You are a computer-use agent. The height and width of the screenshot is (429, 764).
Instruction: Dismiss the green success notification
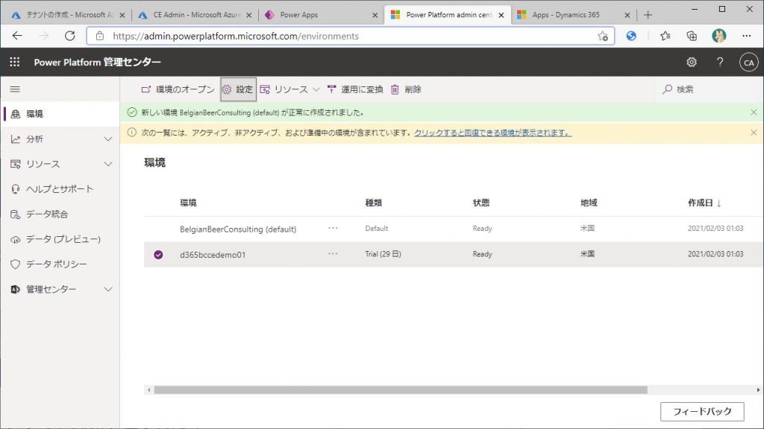754,112
